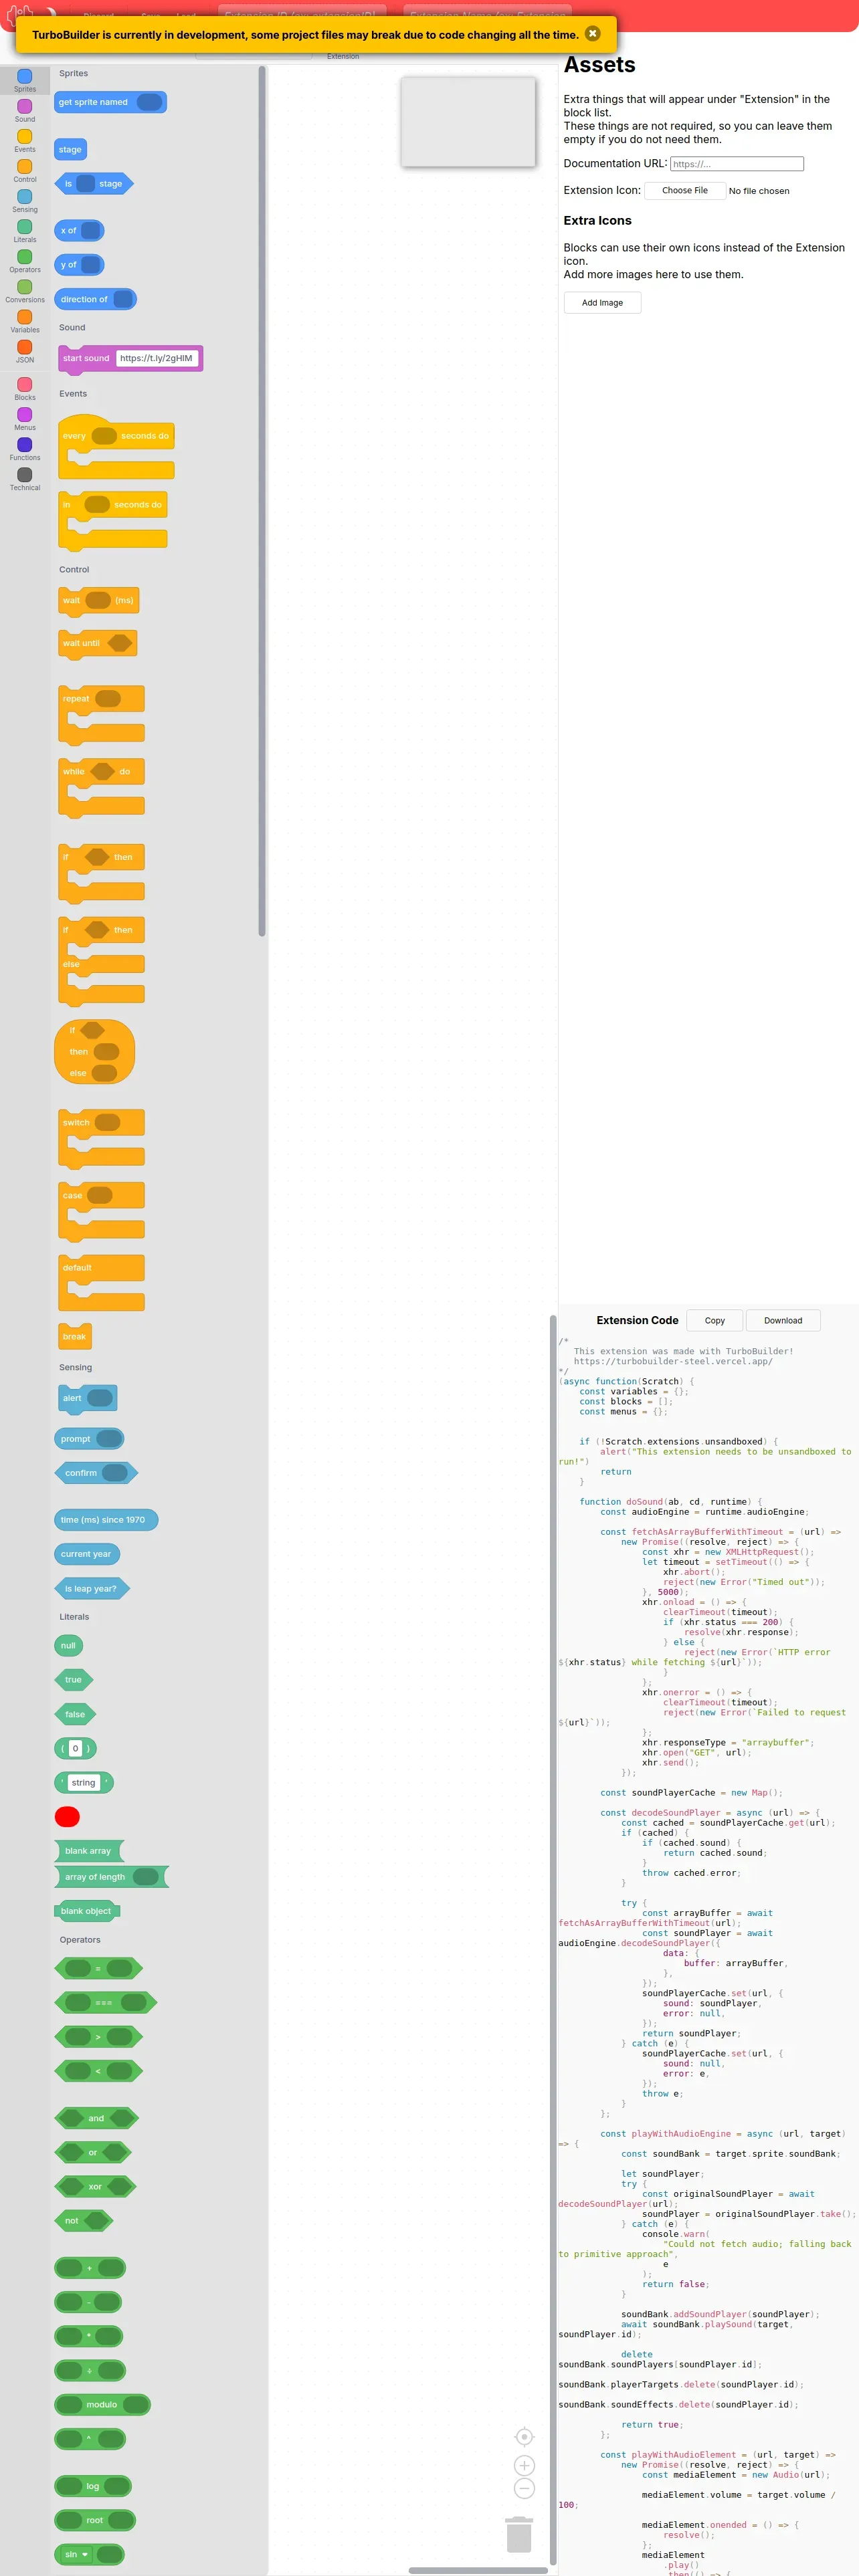Open the Sprites block category

(x=25, y=80)
